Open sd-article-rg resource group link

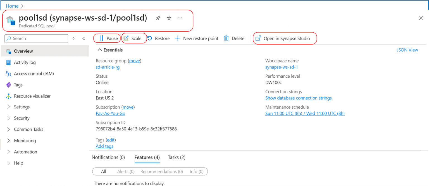108,67
